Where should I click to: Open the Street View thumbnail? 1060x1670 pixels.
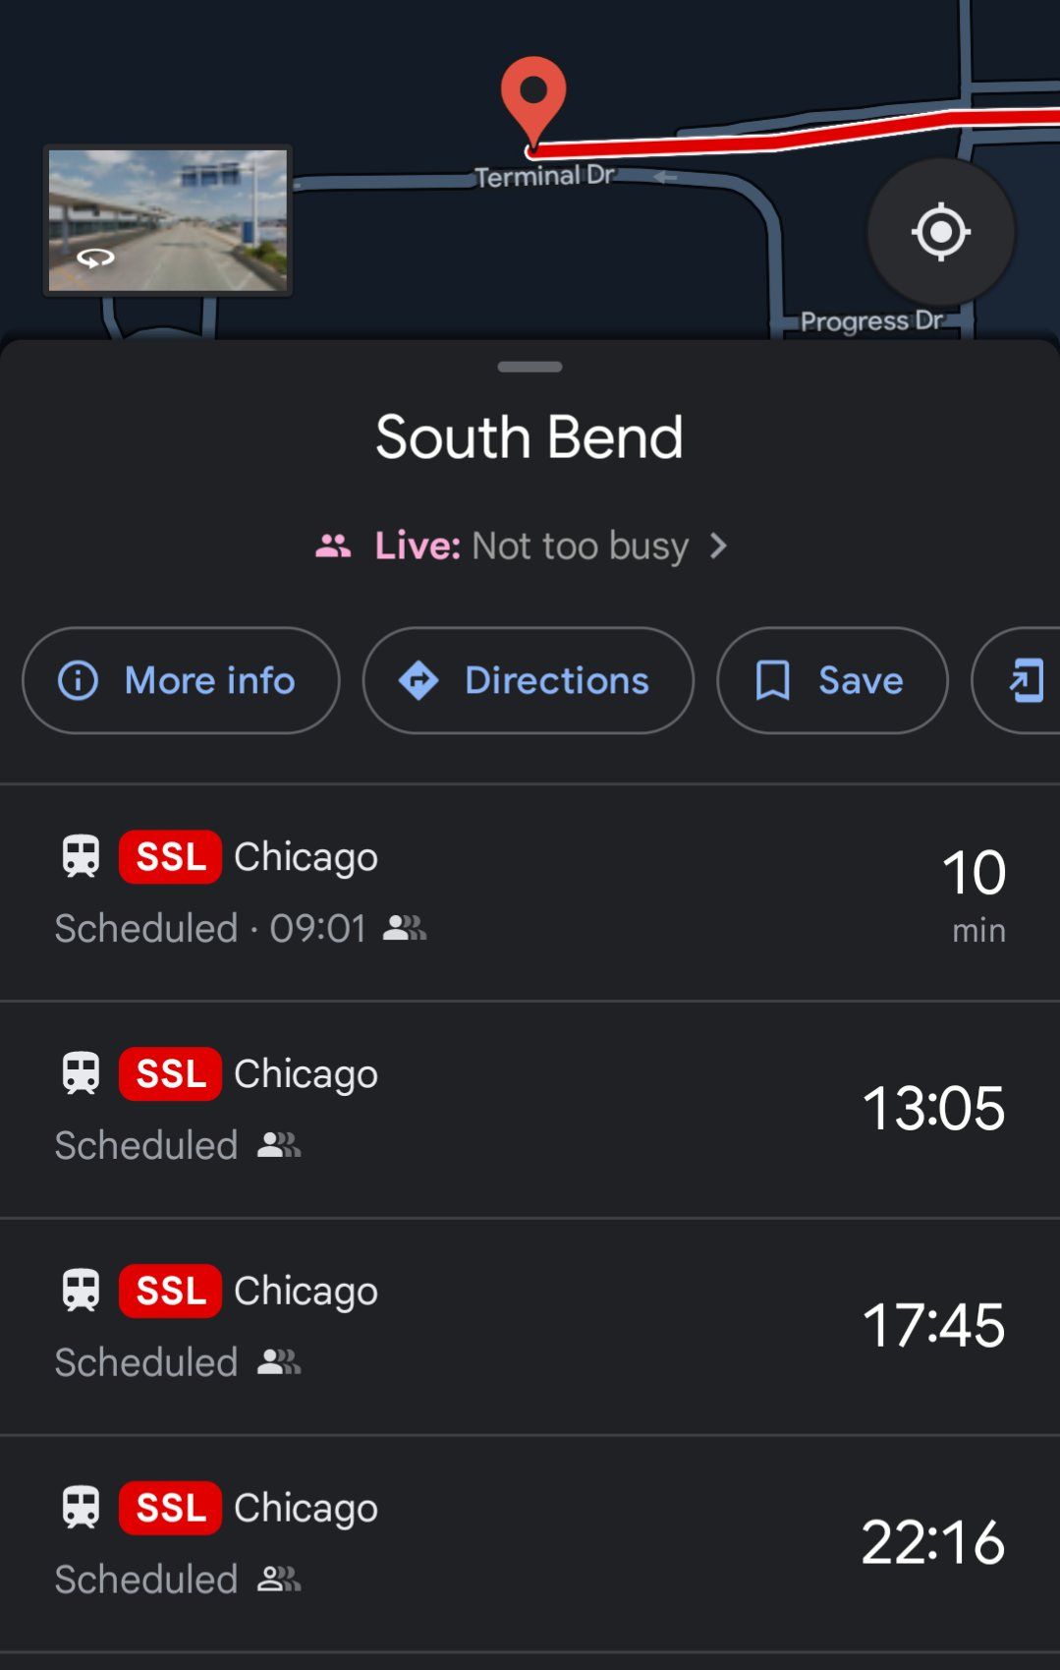point(168,220)
